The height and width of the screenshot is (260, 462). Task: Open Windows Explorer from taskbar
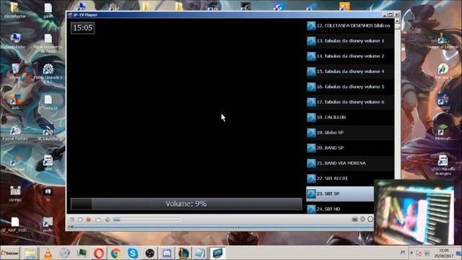click(30, 253)
